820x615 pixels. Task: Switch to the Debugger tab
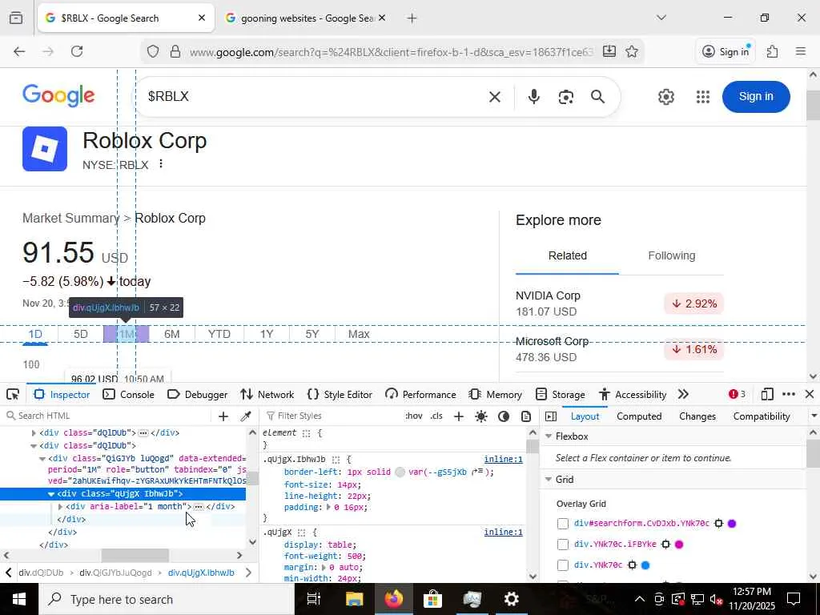pos(197,394)
